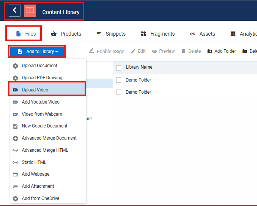Click the Library Name column header
This screenshot has width=257, height=206.
pos(139,67)
